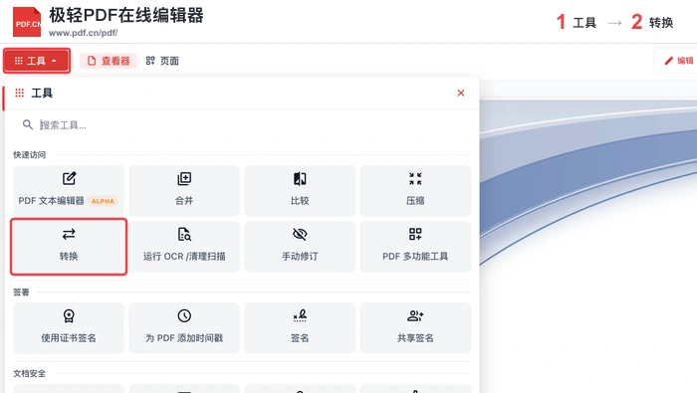Image resolution: width=697 pixels, height=393 pixels.
Task: Click the 签署 section label
Action: pyautogui.click(x=21, y=292)
